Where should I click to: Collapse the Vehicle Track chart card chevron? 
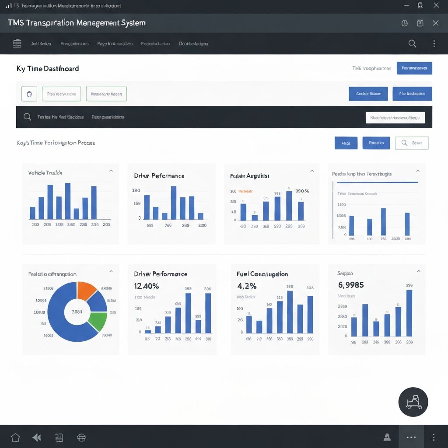(x=111, y=171)
